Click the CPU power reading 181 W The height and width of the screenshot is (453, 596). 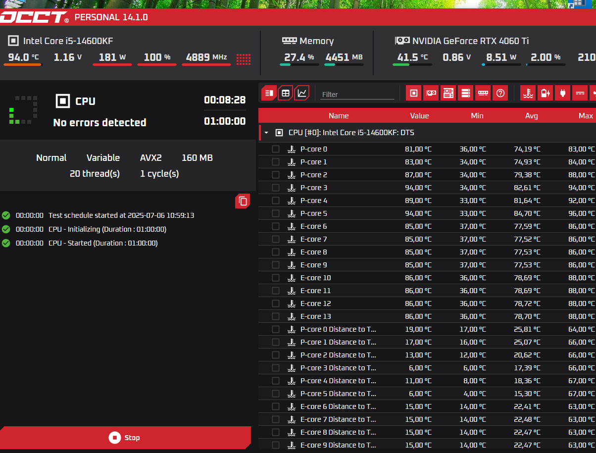click(x=112, y=57)
